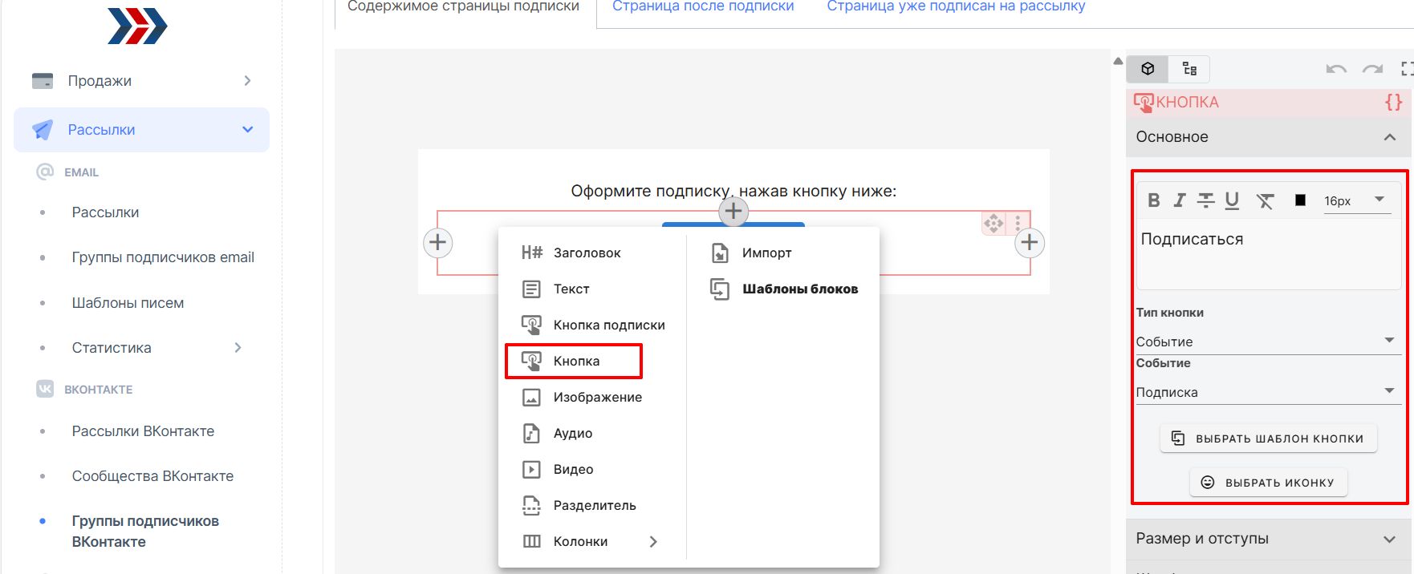
Task: Click the Продажи card icon
Action: pos(43,81)
